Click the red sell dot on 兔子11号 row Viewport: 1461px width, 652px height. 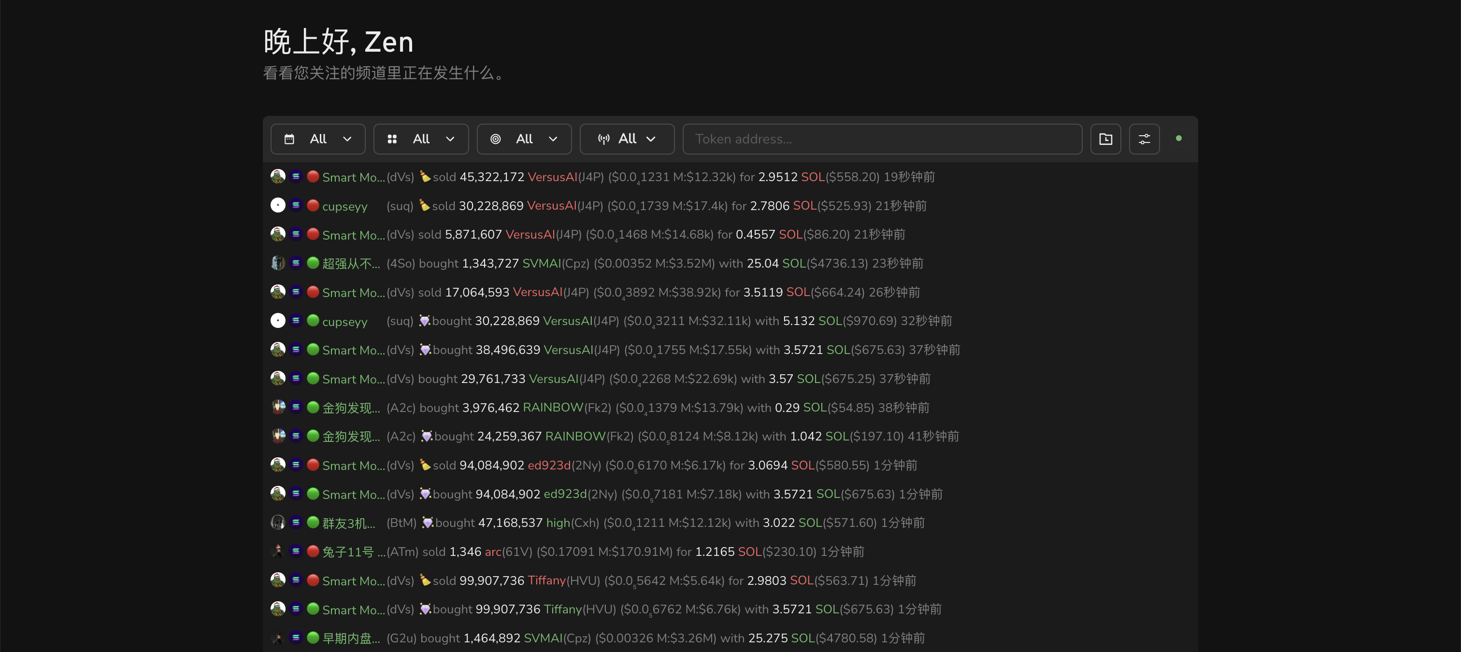313,551
